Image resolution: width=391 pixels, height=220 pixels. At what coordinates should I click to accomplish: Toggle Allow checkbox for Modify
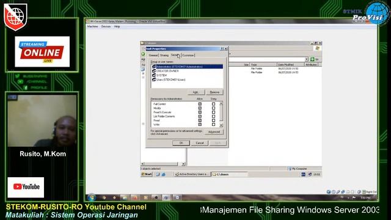click(200, 108)
